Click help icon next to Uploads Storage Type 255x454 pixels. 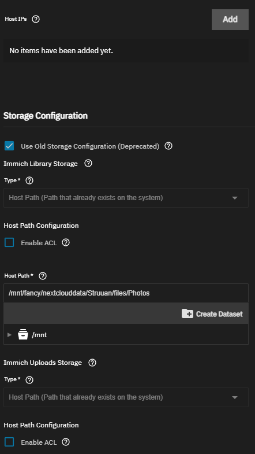29,380
